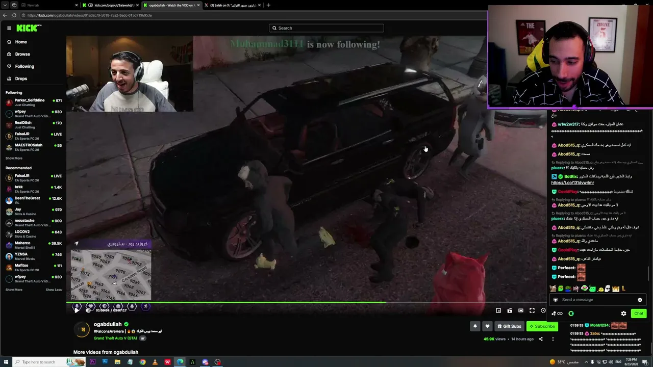This screenshot has height=367, width=653.
Task: Open Discord from the taskbar
Action: coord(205,362)
